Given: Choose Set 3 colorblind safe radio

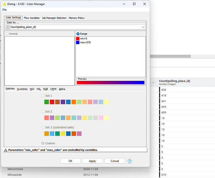Looking at the screenshot, I should pyautogui.click(x=43, y=127).
